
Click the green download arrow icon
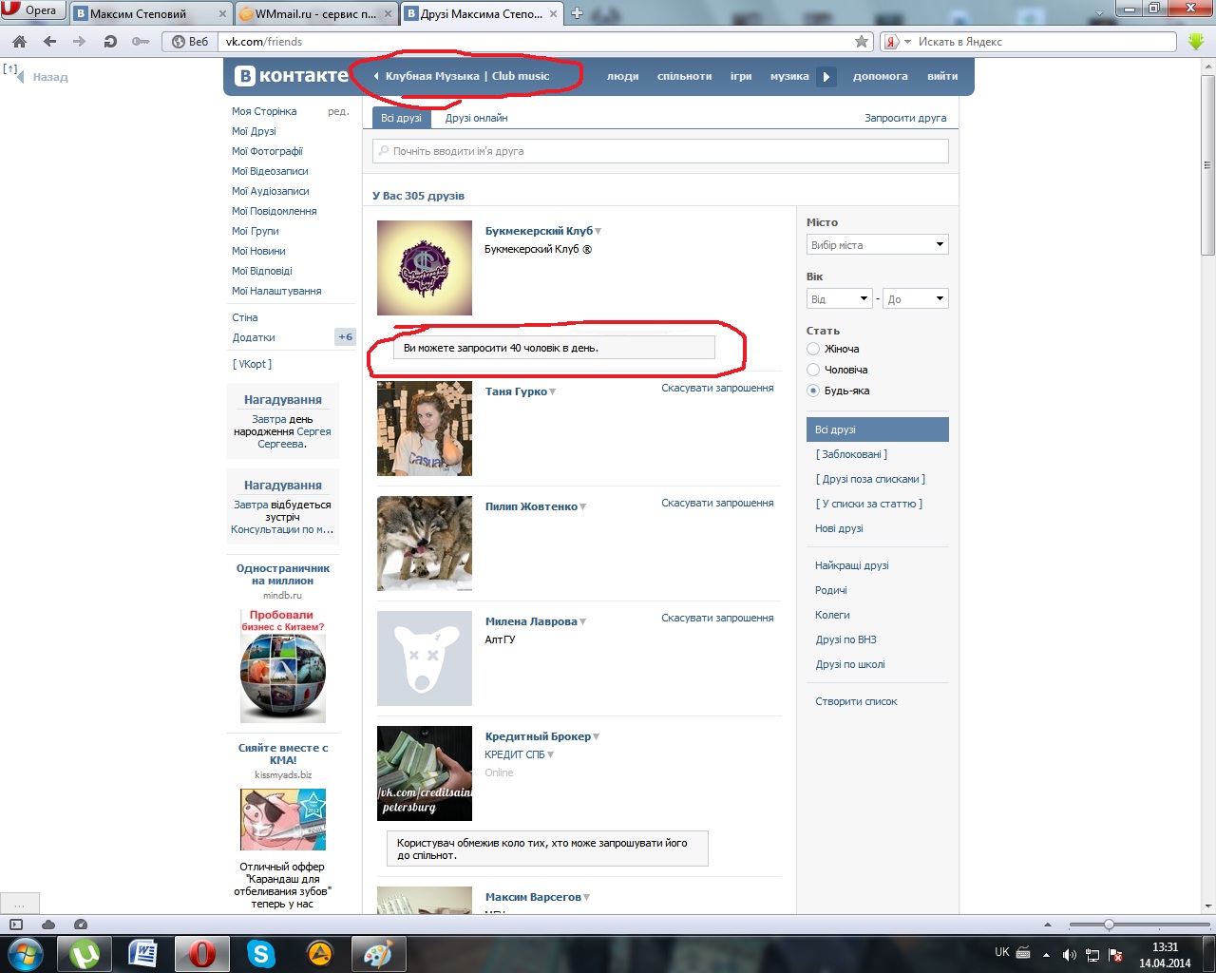pos(1196,42)
